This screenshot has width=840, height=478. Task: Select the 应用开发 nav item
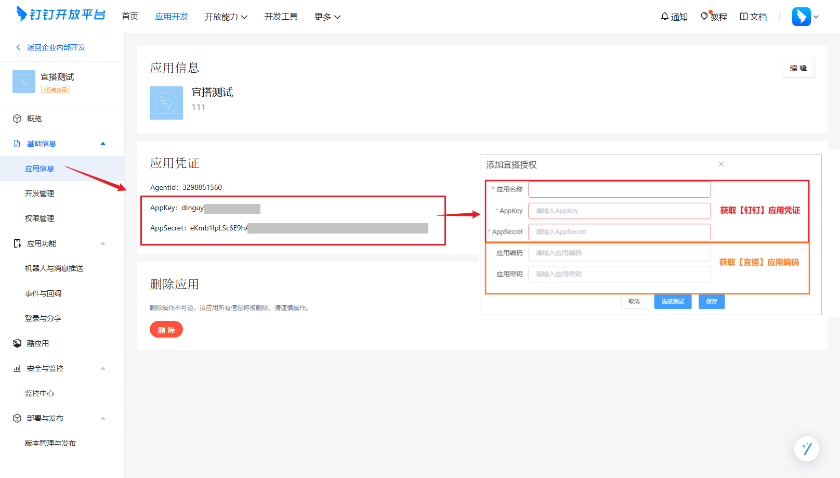pyautogui.click(x=172, y=17)
